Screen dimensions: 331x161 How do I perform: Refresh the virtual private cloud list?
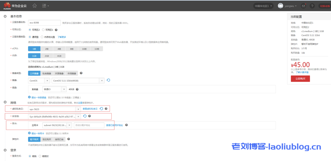pyautogui.click(x=101, y=109)
